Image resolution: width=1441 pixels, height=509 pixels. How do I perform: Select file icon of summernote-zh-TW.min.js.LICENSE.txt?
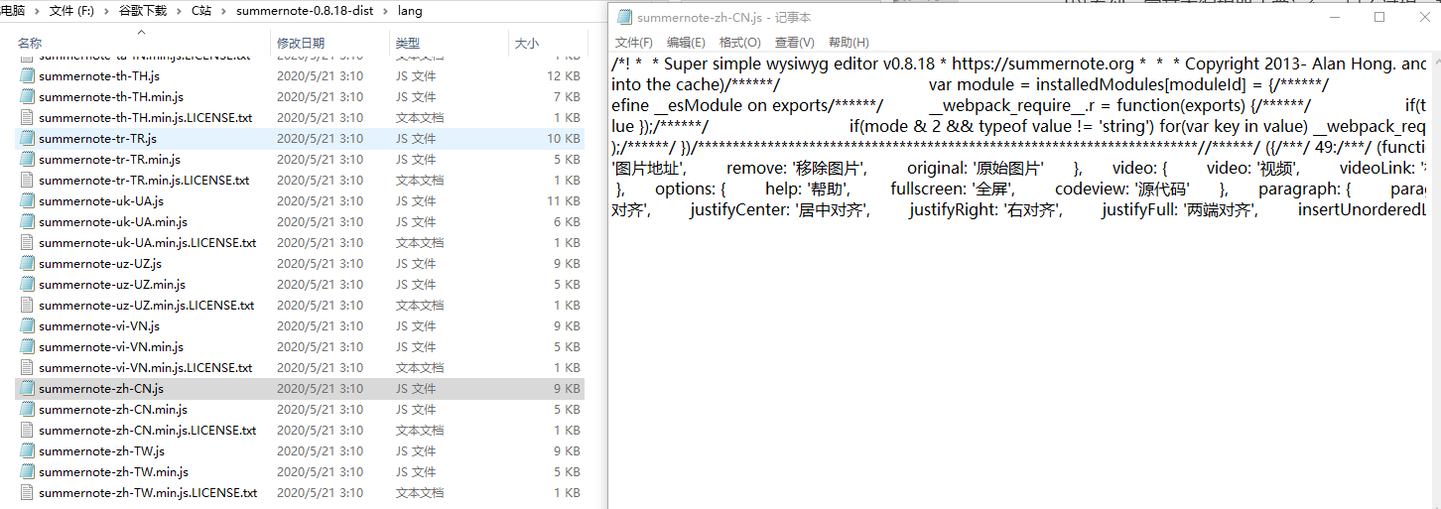click(27, 493)
